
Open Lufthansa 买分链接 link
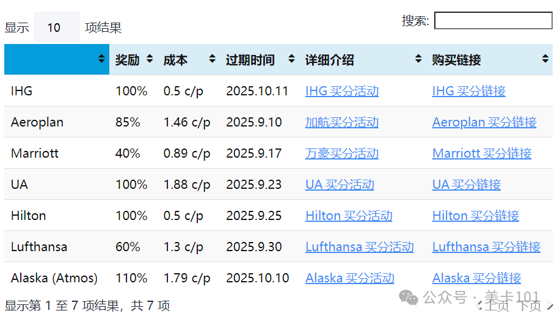click(x=486, y=247)
